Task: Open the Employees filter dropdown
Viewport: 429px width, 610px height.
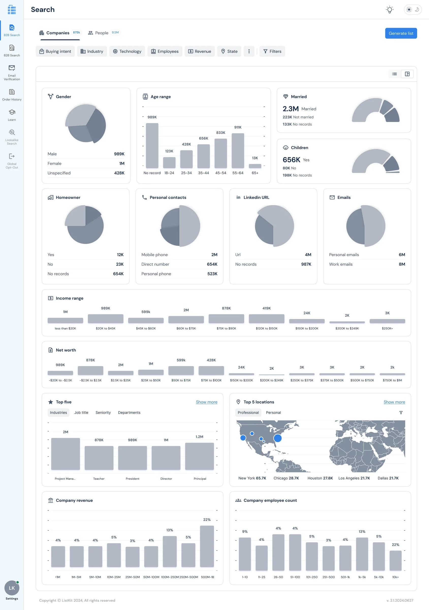Action: (165, 51)
